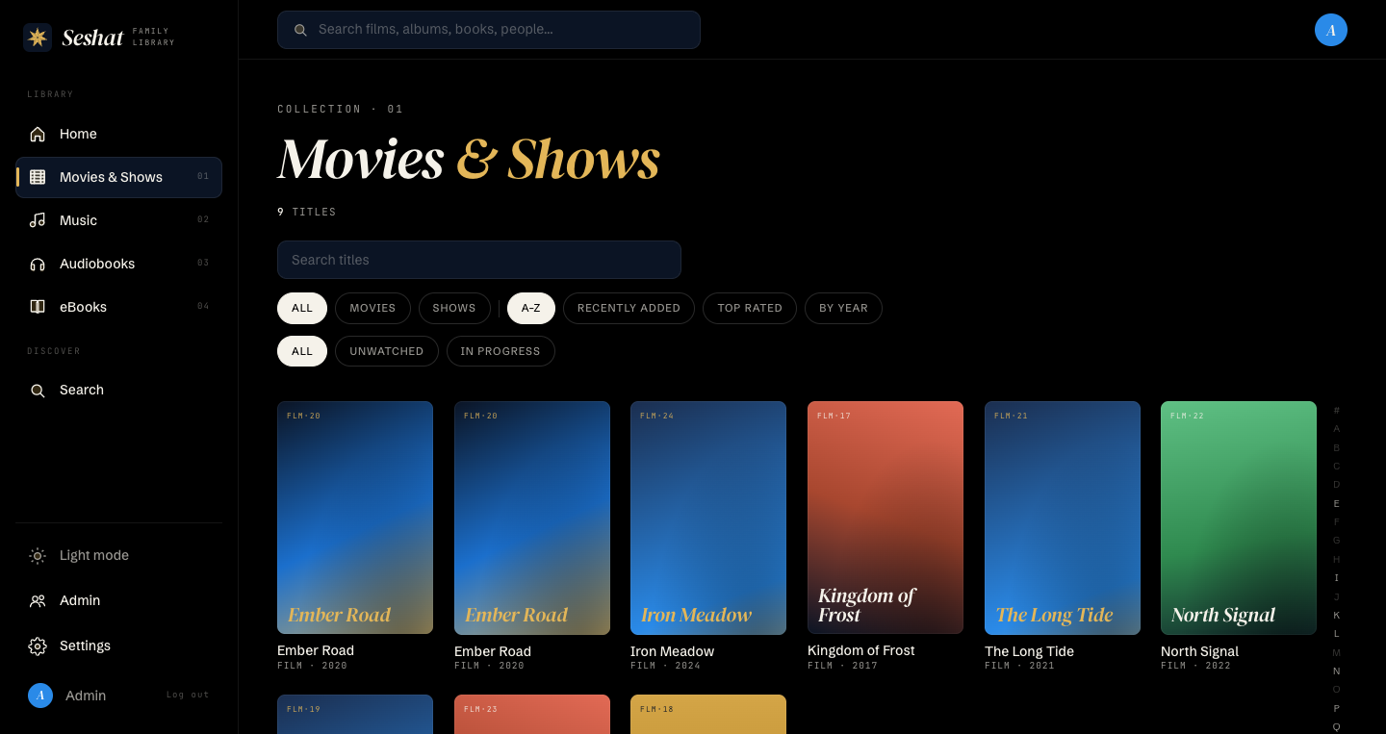Focus the 'Search films, albums, books, people' field
Image resolution: width=1386 pixels, height=734 pixels.
489,30
